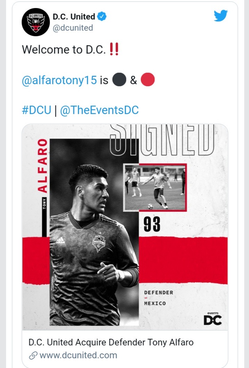249x368 pixels.
Task: Click the black circle emoji
Action: (119, 80)
